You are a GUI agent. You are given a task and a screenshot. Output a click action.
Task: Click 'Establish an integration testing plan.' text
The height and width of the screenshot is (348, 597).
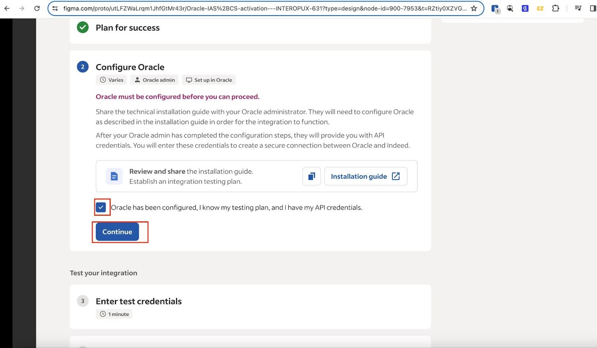(185, 181)
